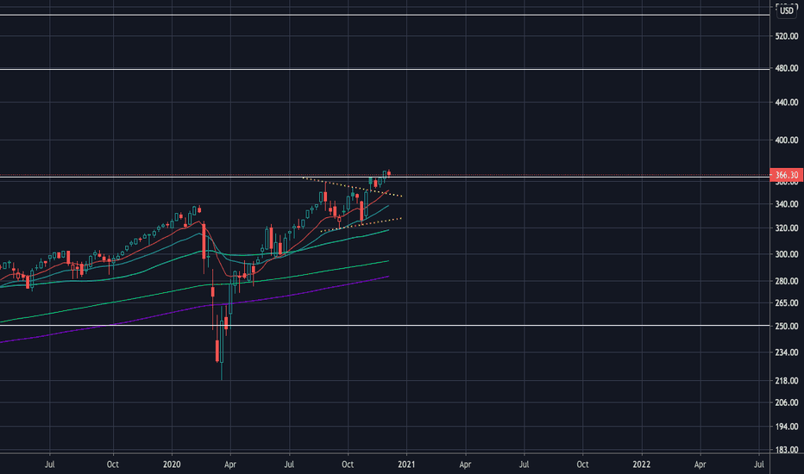The height and width of the screenshot is (474, 804).
Task: Click the 194.00 price axis label
Action: (787, 427)
